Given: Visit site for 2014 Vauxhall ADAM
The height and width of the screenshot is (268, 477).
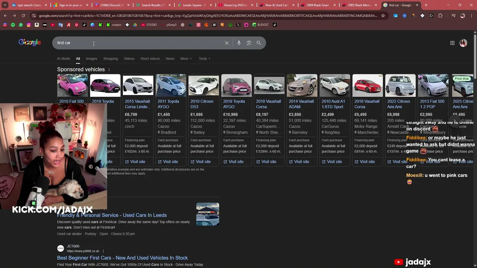Looking at the screenshot, I should click(299, 162).
